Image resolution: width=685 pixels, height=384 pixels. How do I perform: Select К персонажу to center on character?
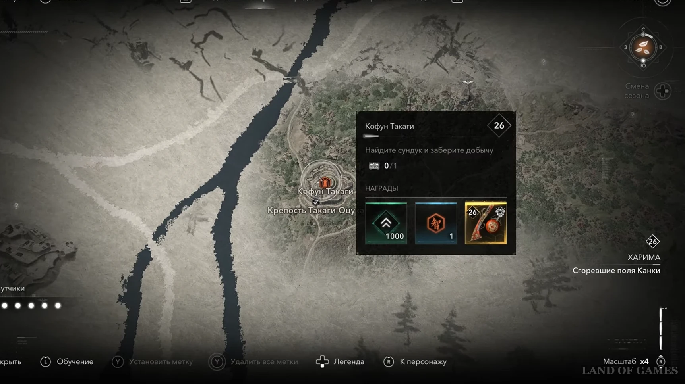(415, 361)
